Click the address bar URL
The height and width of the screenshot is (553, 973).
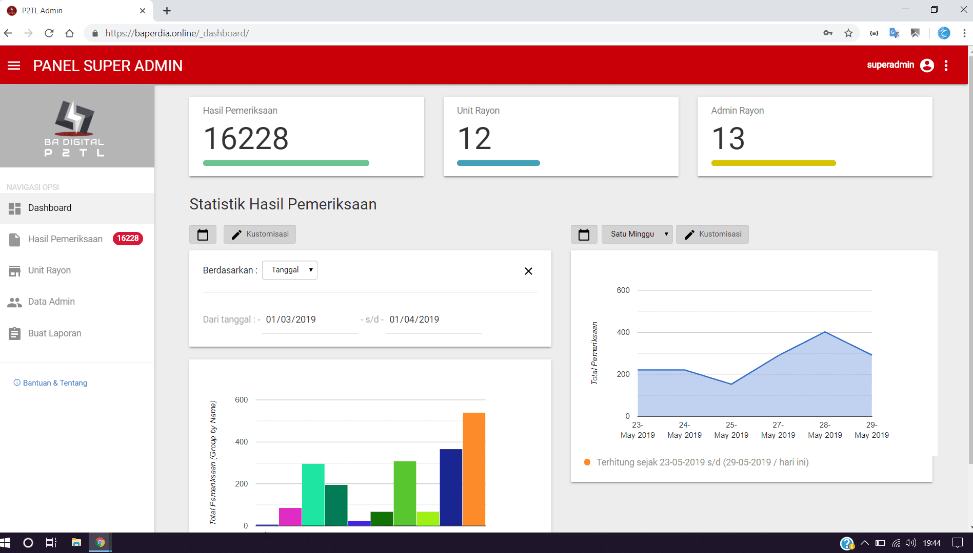click(177, 33)
